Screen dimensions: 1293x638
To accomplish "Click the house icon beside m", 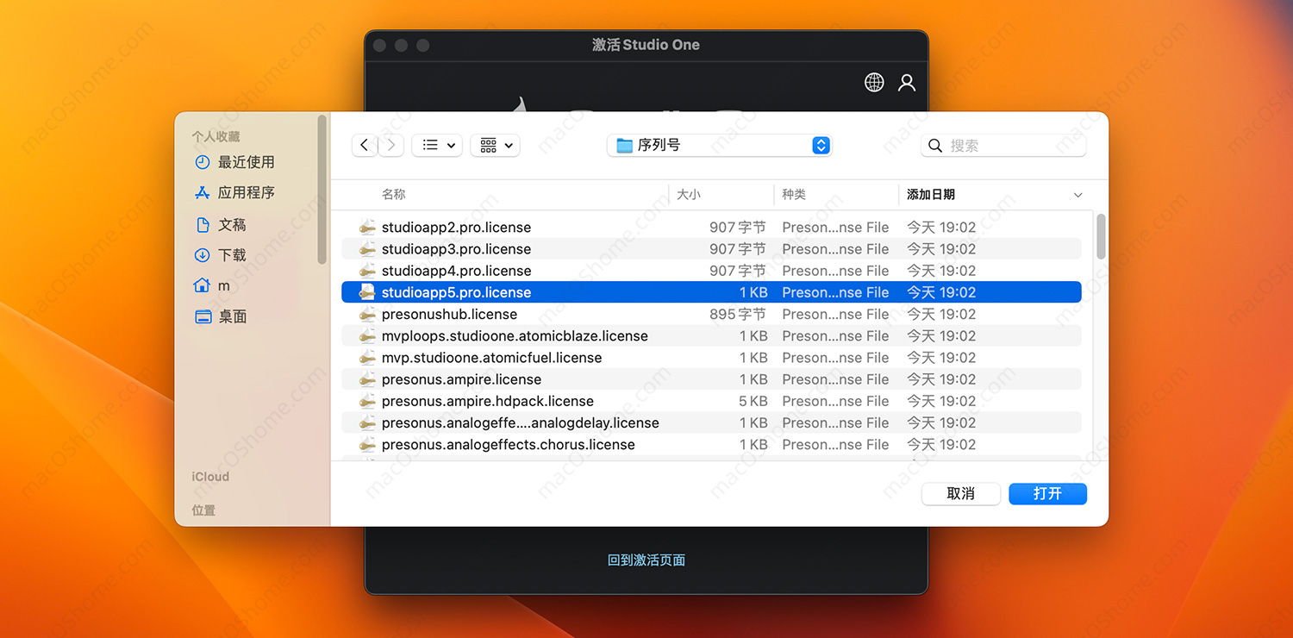I will click(x=203, y=285).
